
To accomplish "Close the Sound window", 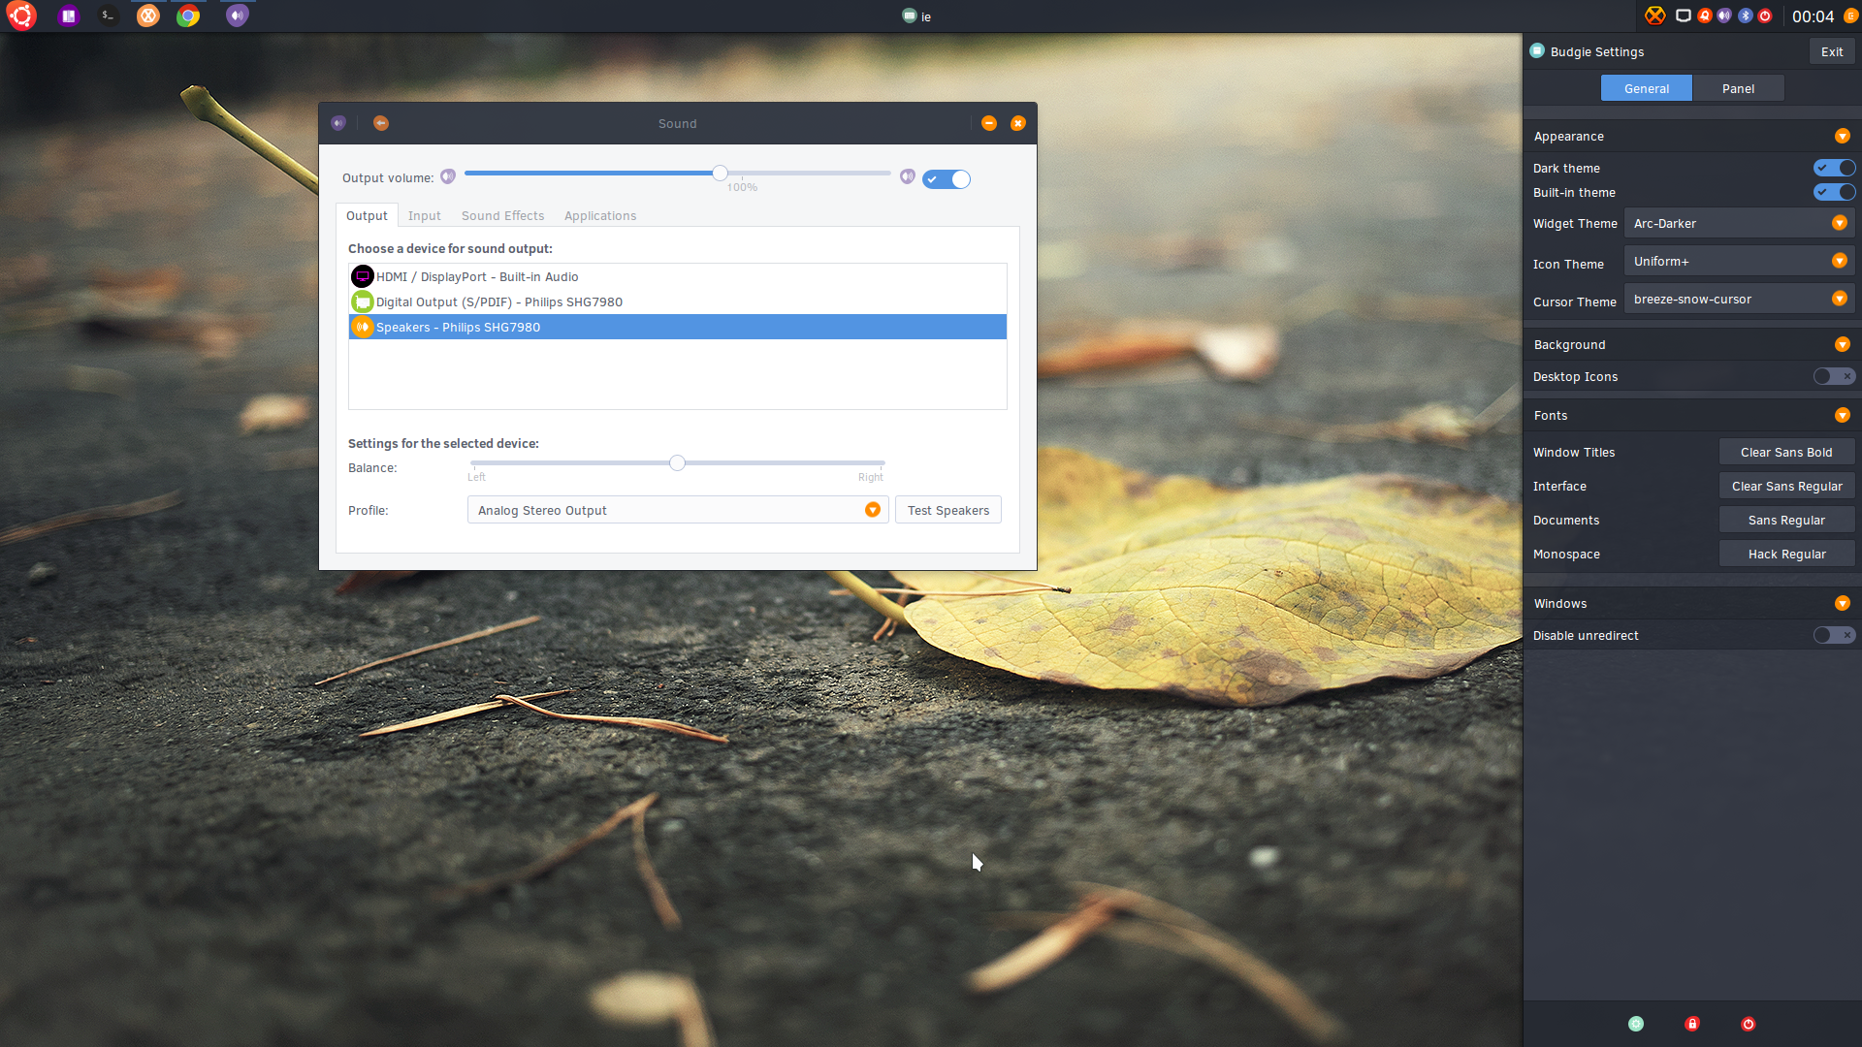I will tap(1018, 123).
